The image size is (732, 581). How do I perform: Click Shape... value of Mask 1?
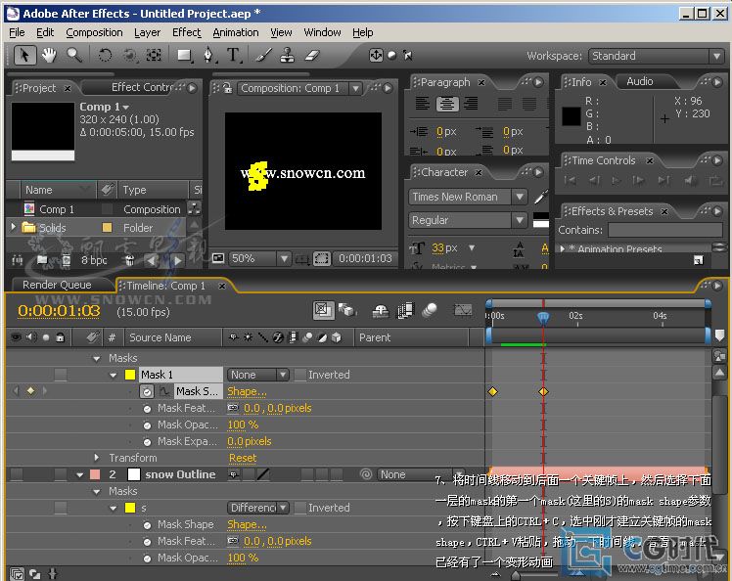(x=247, y=391)
